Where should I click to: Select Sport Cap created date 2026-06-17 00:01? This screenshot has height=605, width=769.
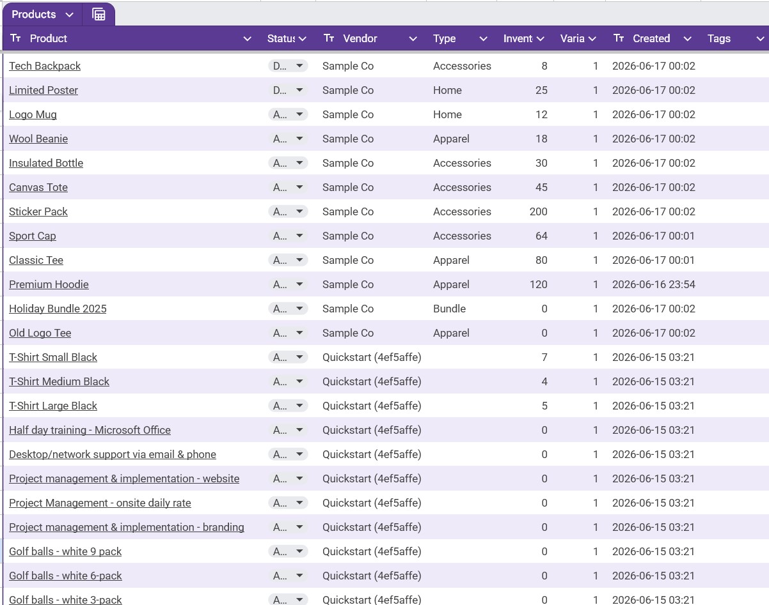pos(653,236)
